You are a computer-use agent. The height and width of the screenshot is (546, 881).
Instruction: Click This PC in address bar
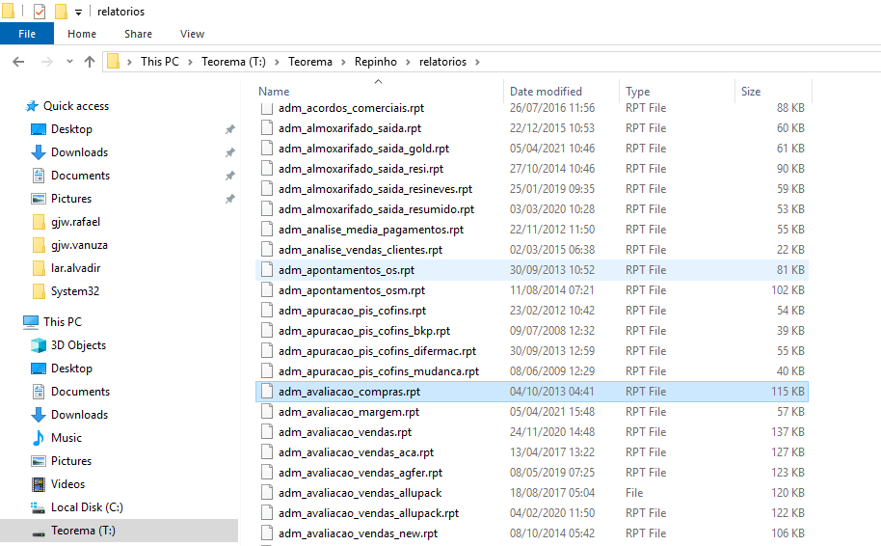(160, 62)
